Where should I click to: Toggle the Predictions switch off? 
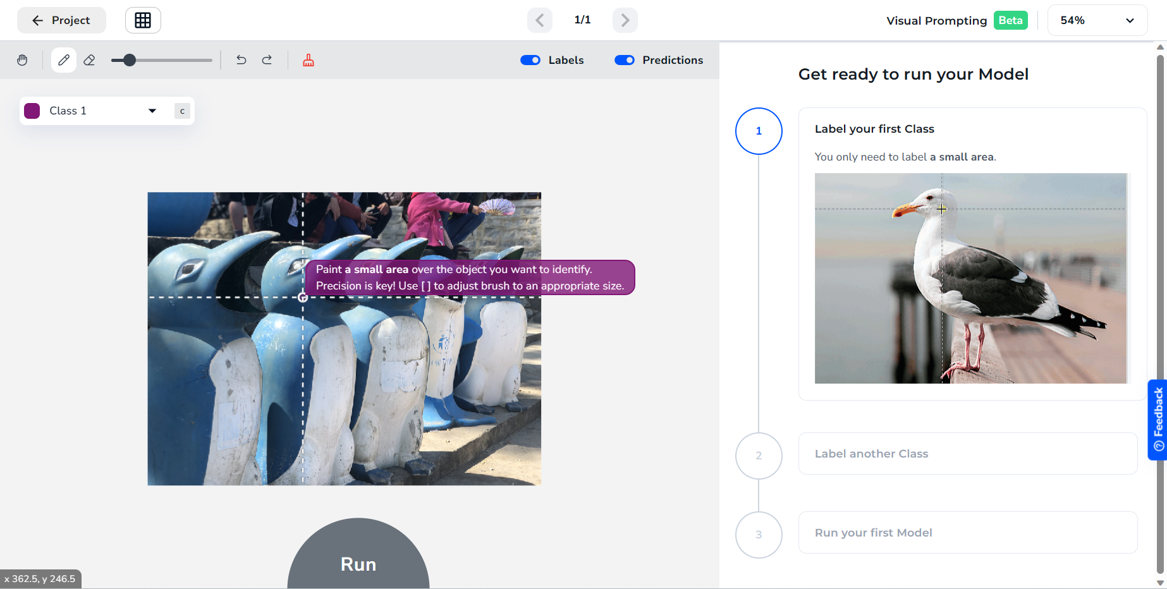pos(625,60)
